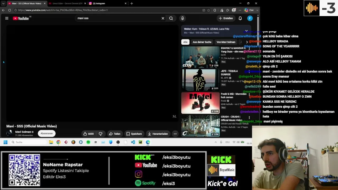Clear the 'mavi sss' search text
338x190 pixels.
coord(163,18)
